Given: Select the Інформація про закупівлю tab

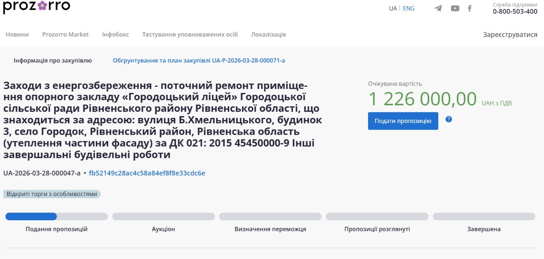Looking at the screenshot, I should (x=53, y=60).
